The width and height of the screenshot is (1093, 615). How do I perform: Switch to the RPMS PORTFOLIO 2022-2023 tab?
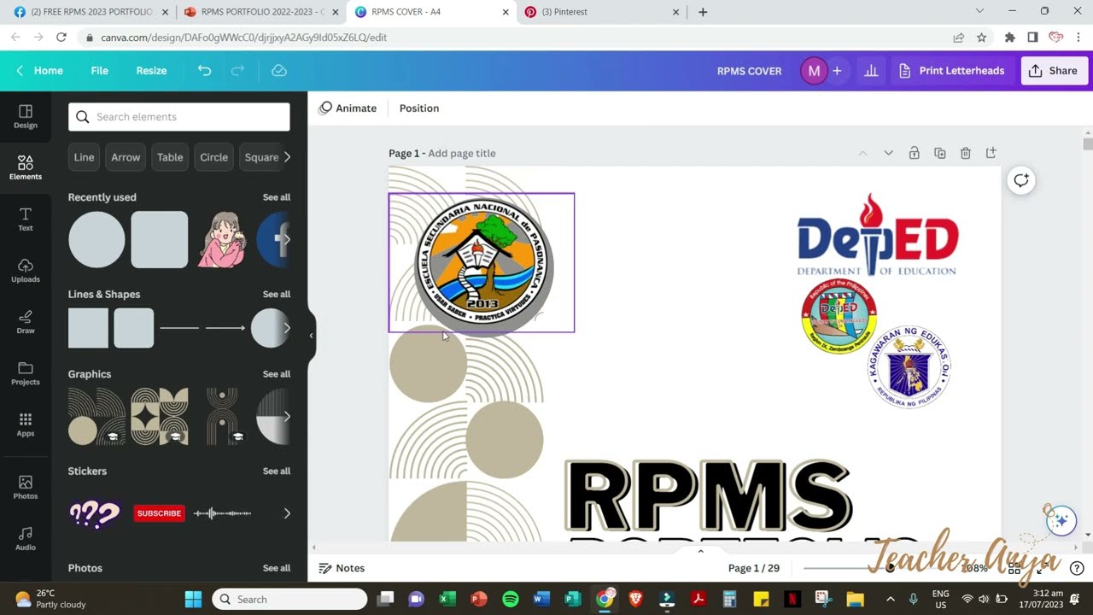pyautogui.click(x=260, y=12)
